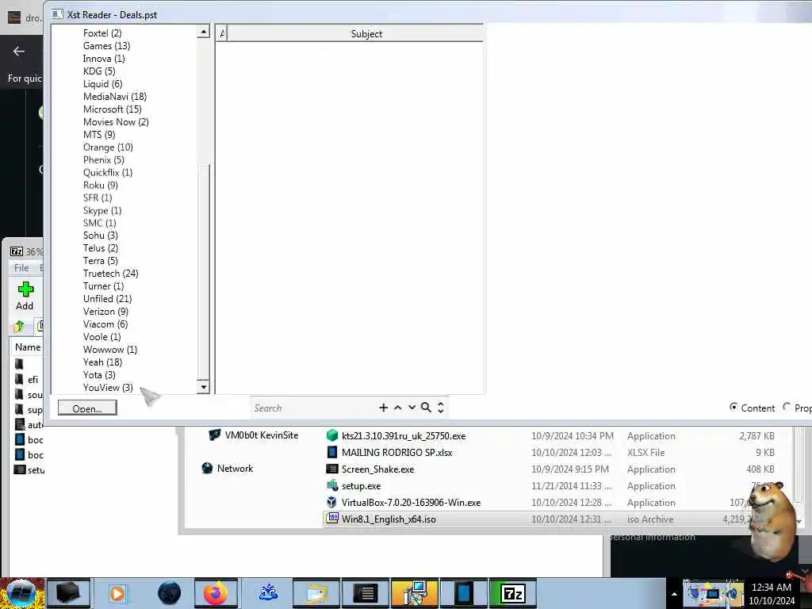Select the Games (13) folder

107,46
